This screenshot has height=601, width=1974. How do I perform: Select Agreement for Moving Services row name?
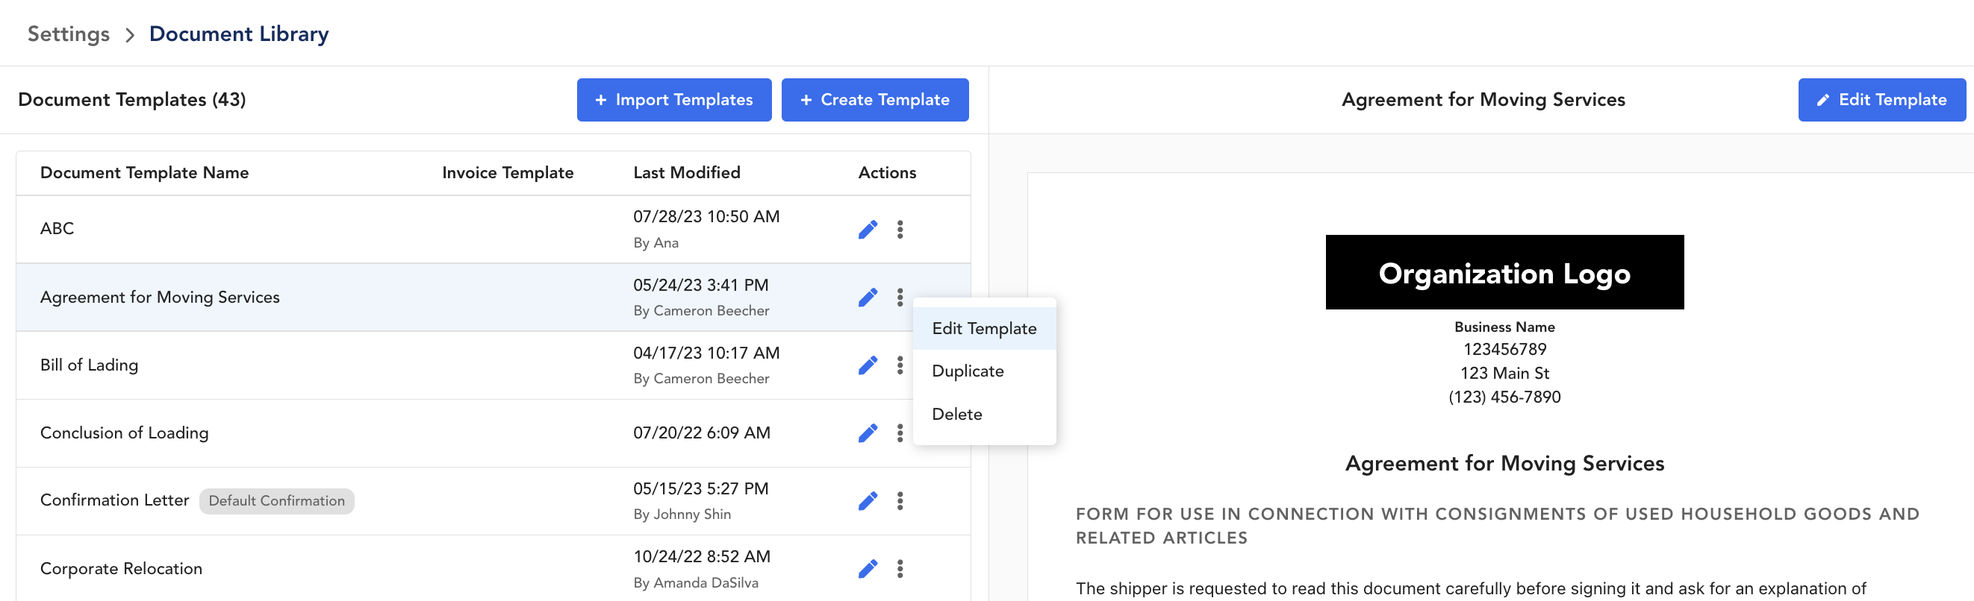point(159,297)
